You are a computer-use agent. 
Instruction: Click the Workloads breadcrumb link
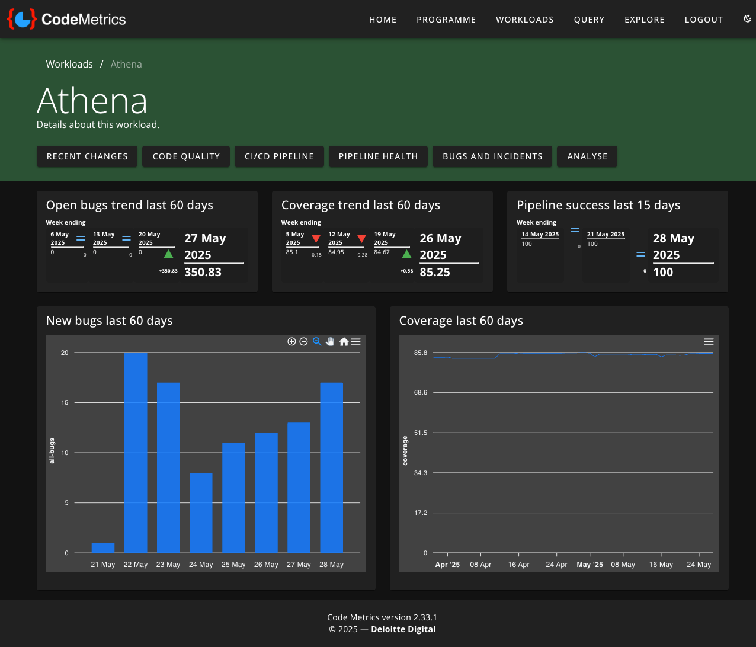pyautogui.click(x=69, y=64)
